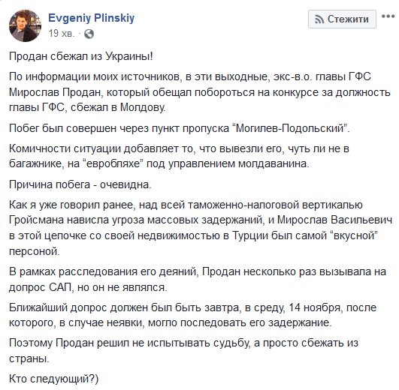The height and width of the screenshot is (390, 399).
Task: Click the Стежити follow button
Action: 342,19
